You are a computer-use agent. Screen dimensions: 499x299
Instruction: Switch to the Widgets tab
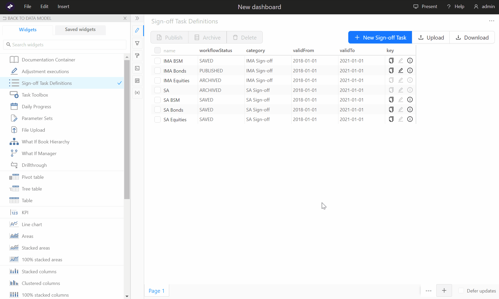[28, 30]
